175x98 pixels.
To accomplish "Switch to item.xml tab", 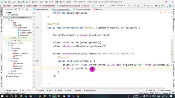I will point(99,9).
